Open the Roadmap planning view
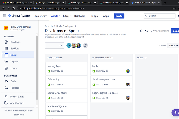Viewport: 179px width, 119px height. tap(15, 42)
